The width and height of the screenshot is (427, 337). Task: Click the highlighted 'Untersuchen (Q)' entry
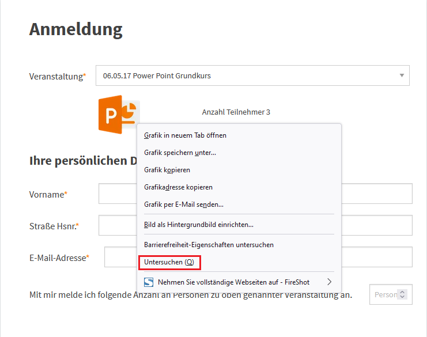coord(169,262)
